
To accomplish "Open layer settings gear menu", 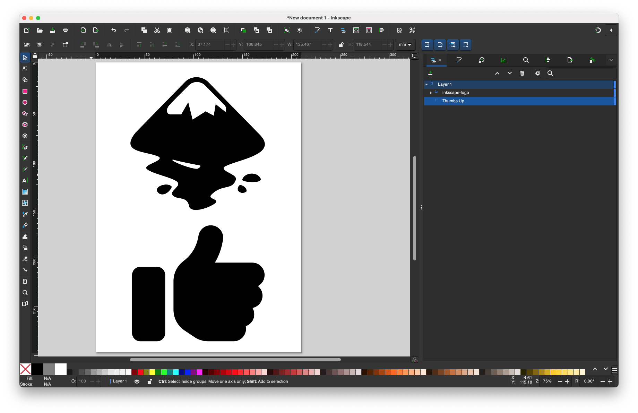I will pyautogui.click(x=538, y=73).
